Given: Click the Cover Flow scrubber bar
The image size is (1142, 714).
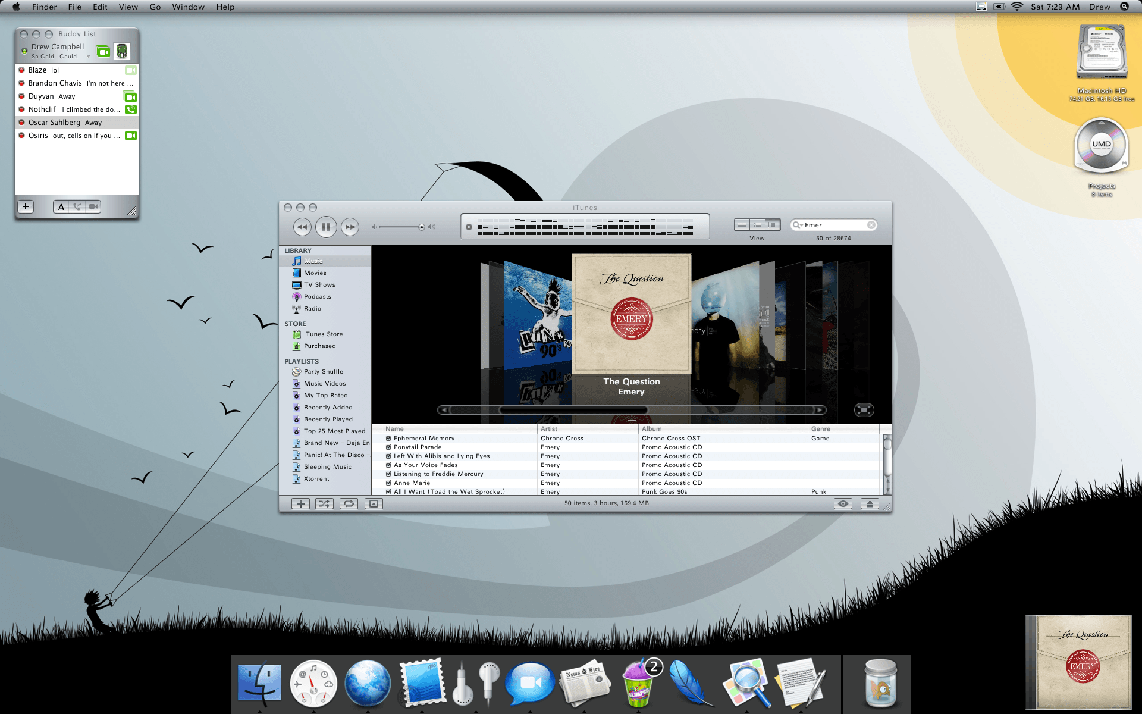Looking at the screenshot, I should [x=573, y=410].
